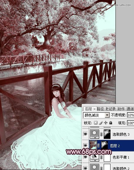The height and width of the screenshot is (170, 134).
Task: Click the lock image pixels brush icon
Action: pyautogui.click(x=101, y=123)
